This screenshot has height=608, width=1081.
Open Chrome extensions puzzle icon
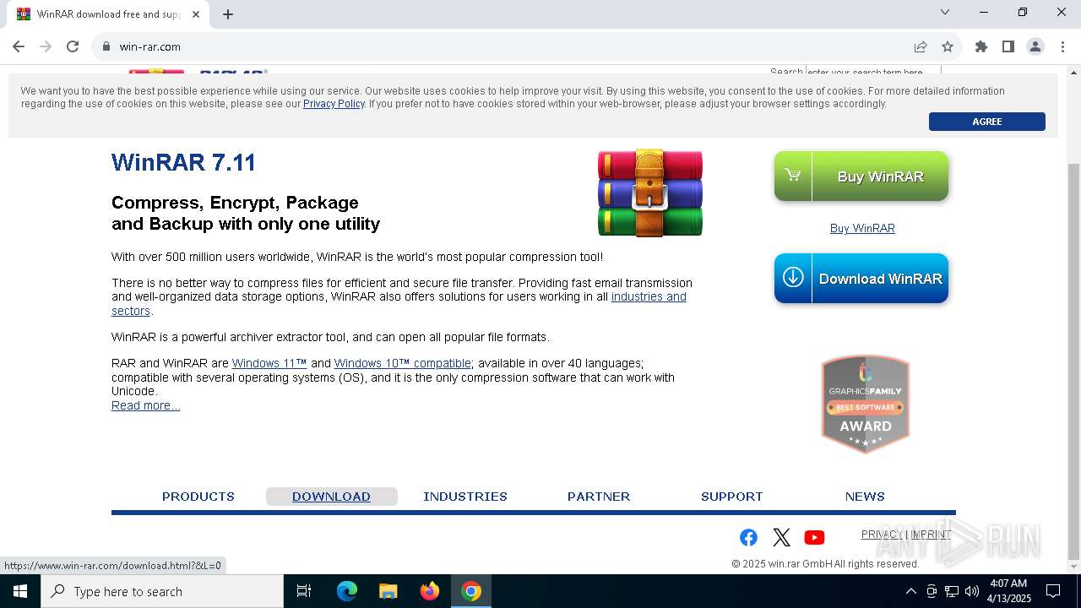point(981,46)
